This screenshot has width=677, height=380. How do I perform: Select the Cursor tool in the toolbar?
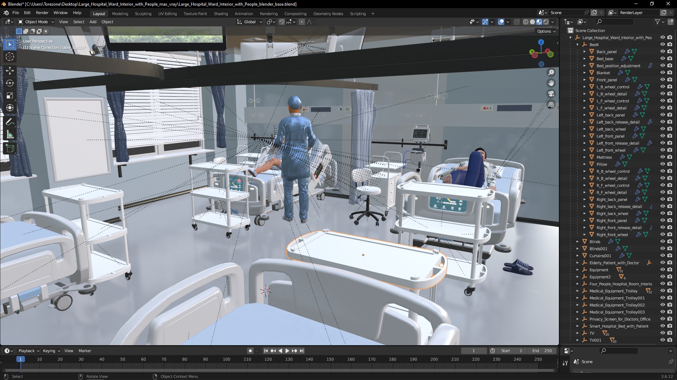click(x=10, y=57)
